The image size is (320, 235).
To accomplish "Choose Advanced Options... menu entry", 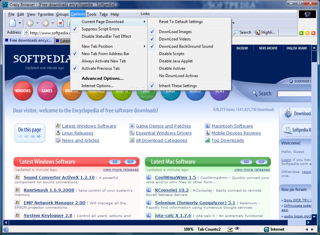I will 109,78.
